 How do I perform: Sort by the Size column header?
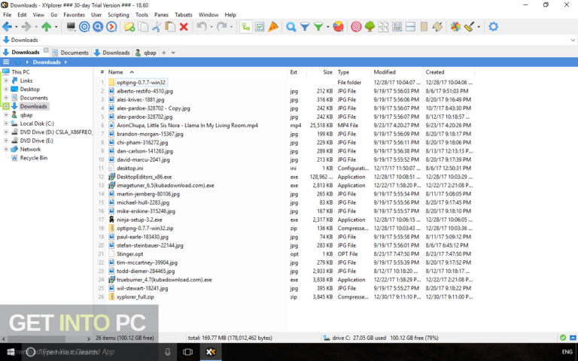click(321, 72)
